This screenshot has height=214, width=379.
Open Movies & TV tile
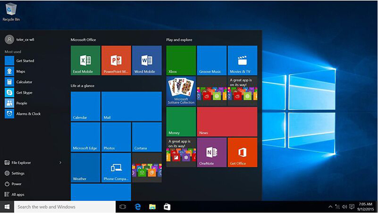pyautogui.click(x=243, y=61)
